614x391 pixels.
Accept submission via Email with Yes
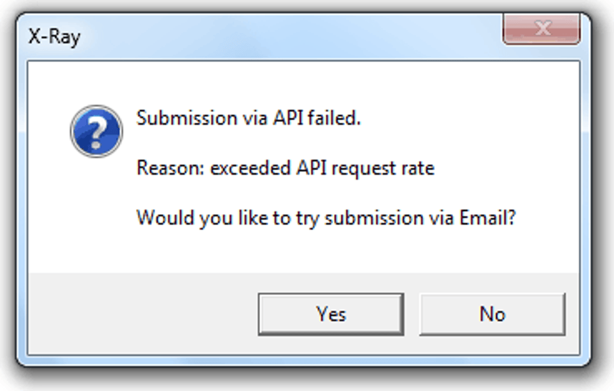(x=330, y=314)
